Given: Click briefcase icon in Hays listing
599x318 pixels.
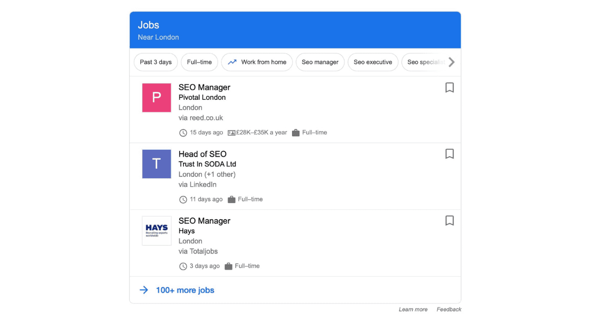Looking at the screenshot, I should click(229, 266).
